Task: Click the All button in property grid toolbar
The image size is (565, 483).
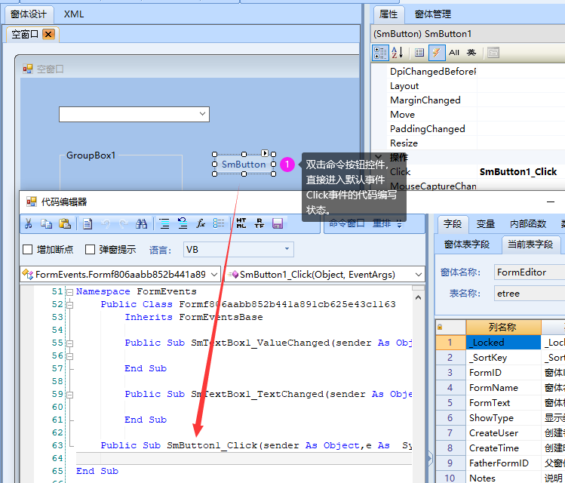Action: tap(454, 53)
